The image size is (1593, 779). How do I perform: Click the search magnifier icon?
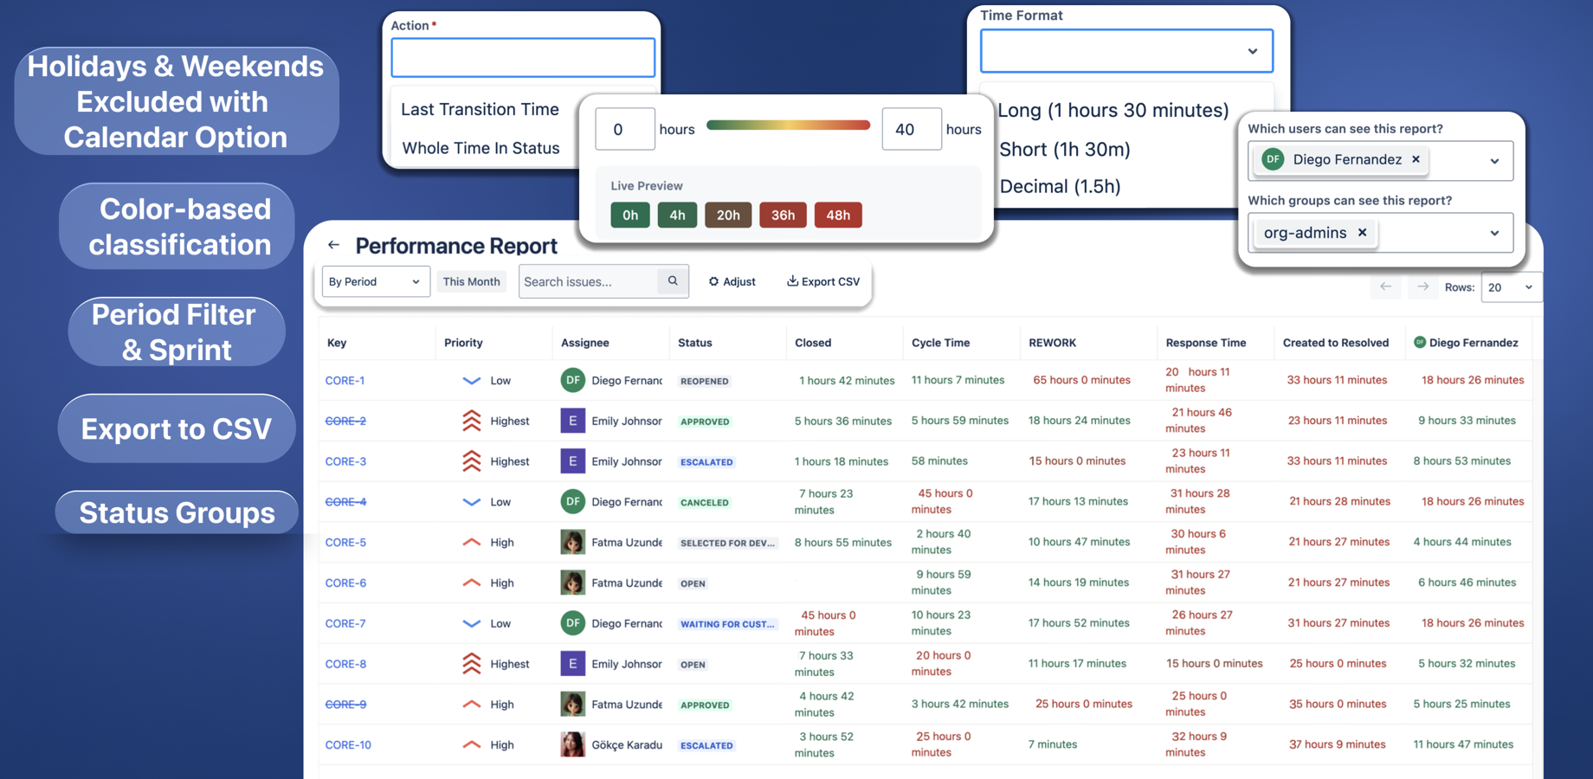tap(673, 281)
